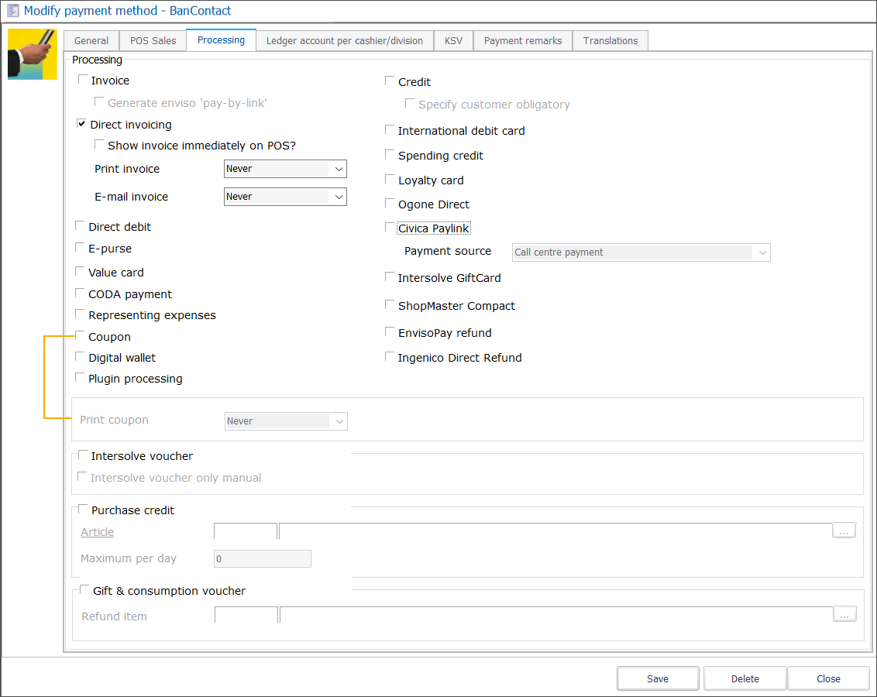The height and width of the screenshot is (697, 877).
Task: Save the payment method changes
Action: coord(657,678)
